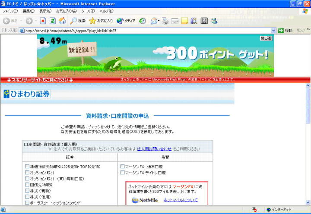Click the page icon in address bar
The height and width of the screenshot is (214, 311).
click(22, 31)
